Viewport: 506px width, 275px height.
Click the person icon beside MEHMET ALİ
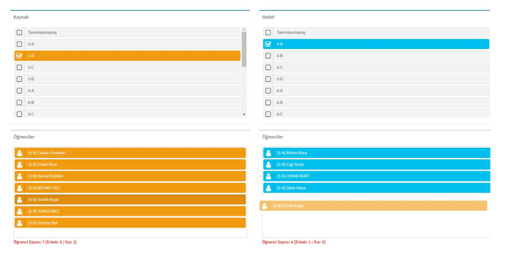tap(20, 188)
